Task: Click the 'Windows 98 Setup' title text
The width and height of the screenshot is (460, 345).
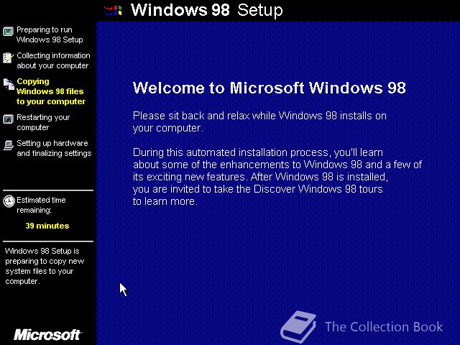Action: click(x=207, y=10)
